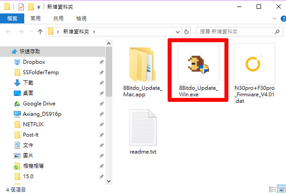Go up one folder level arrow
The width and height of the screenshot is (286, 193).
pyautogui.click(x=40, y=32)
